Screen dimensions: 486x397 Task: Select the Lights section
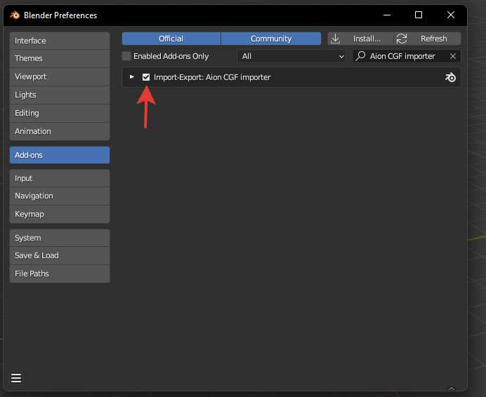click(x=60, y=95)
